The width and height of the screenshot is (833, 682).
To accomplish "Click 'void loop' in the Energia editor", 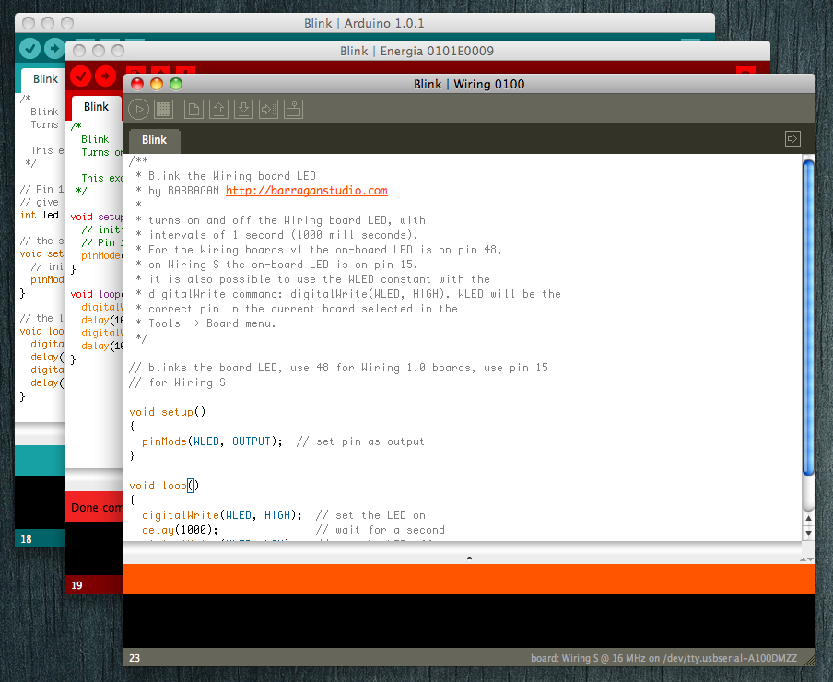I will click(x=97, y=294).
